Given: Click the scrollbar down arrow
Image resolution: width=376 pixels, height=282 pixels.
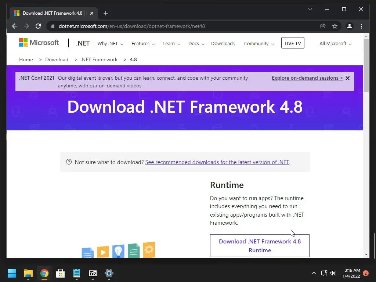Looking at the screenshot, I should [366, 254].
